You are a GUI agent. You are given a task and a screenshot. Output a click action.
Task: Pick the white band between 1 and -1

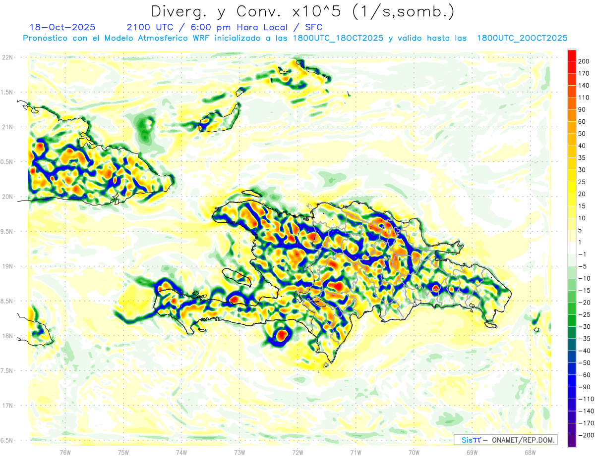pos(572,249)
